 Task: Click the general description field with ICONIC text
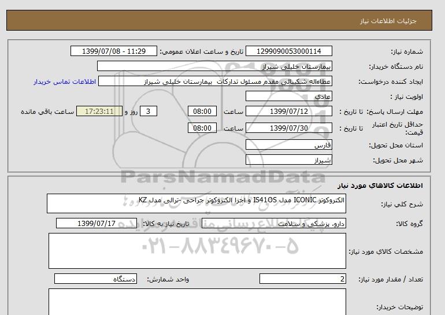[x=196, y=203]
